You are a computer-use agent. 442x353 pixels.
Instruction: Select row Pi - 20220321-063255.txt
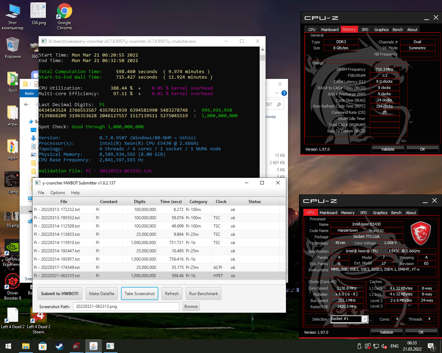tap(159, 276)
